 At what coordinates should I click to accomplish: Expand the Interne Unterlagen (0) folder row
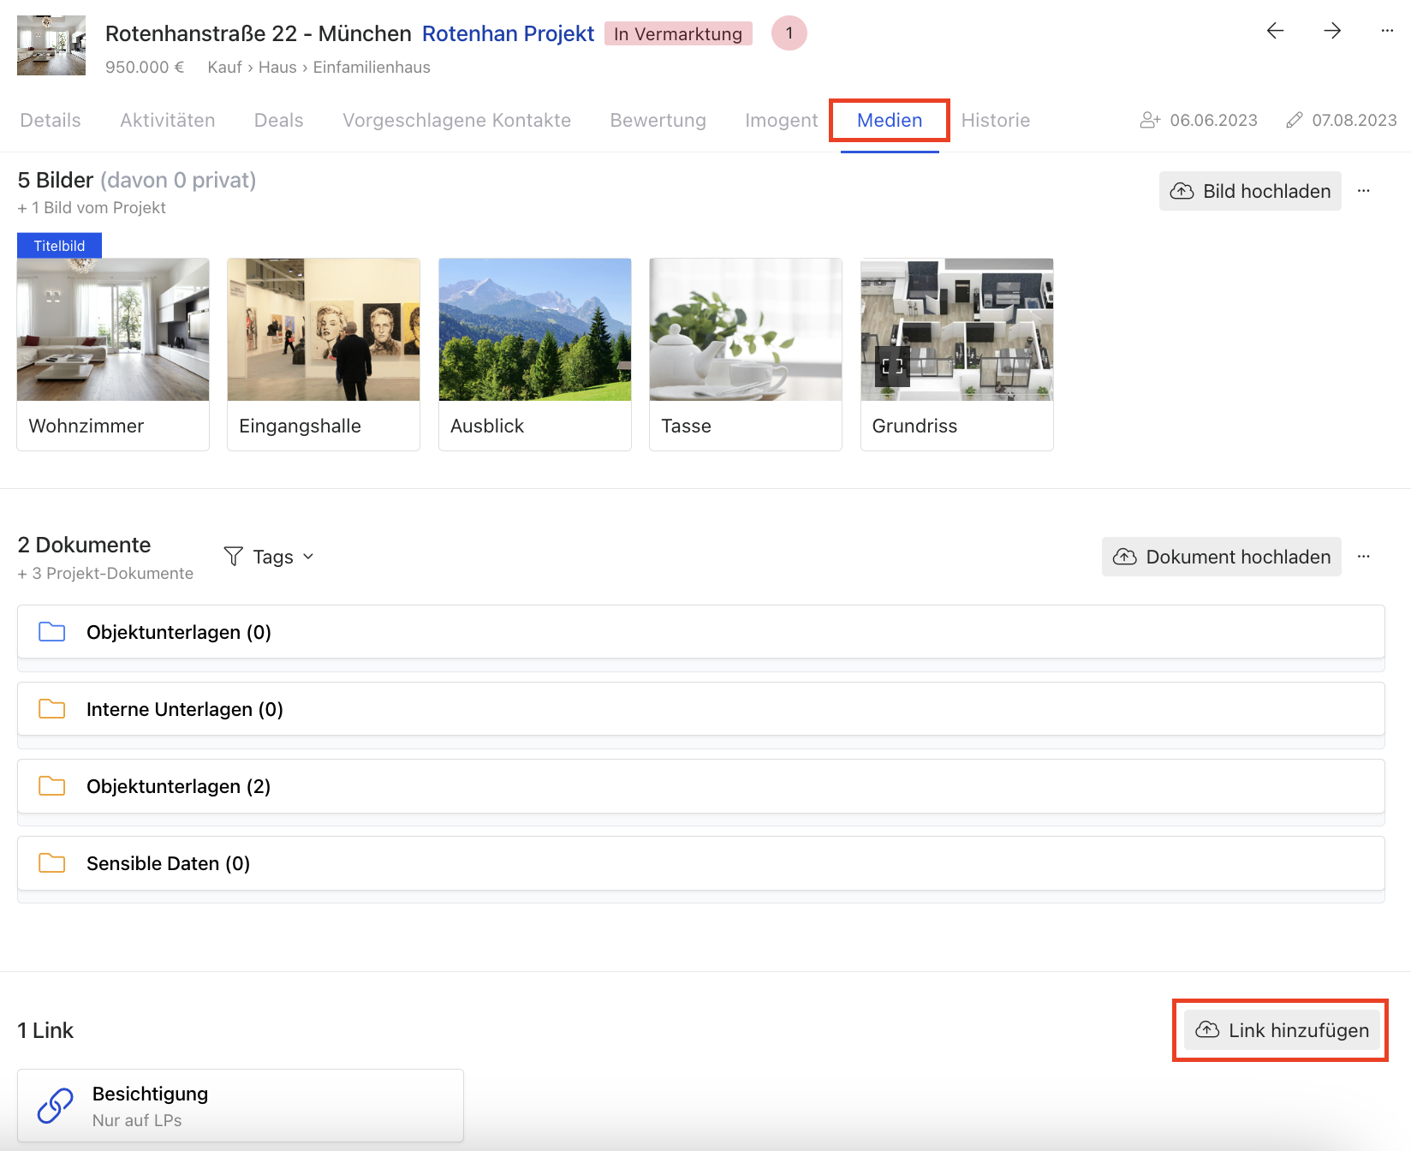point(701,709)
